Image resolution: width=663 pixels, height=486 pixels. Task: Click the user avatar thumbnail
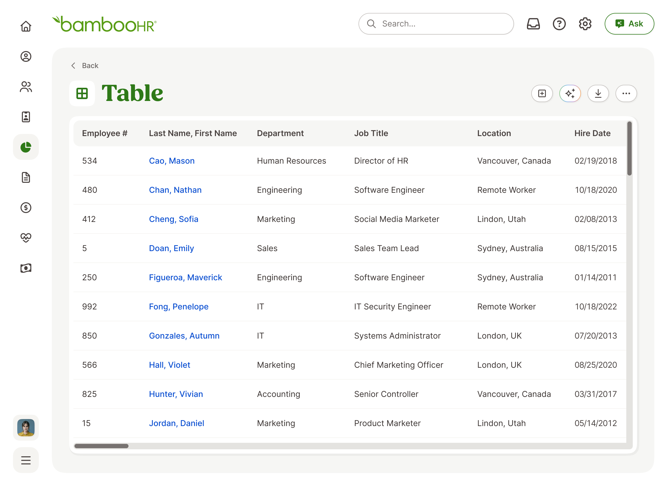(26, 427)
